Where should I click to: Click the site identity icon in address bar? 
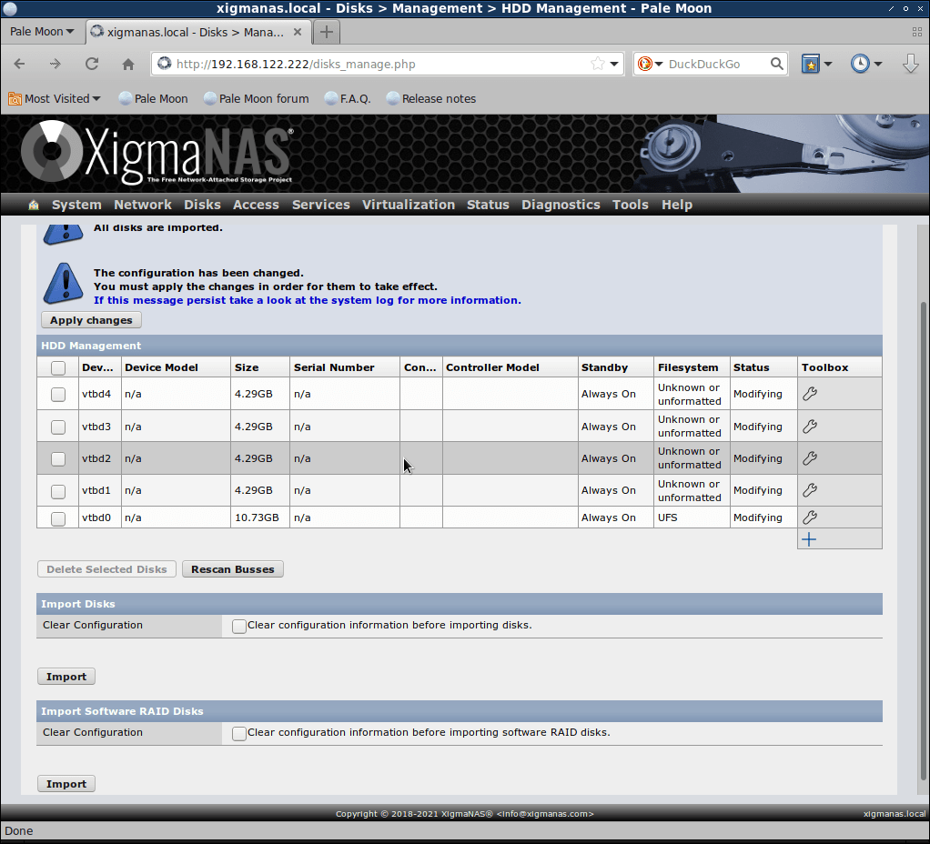point(165,64)
